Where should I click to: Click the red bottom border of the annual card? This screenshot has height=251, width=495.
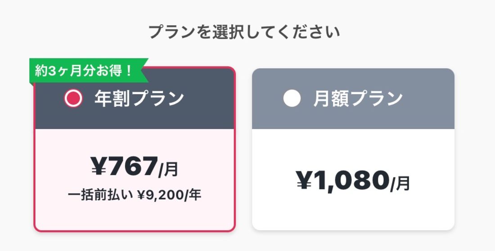134,231
